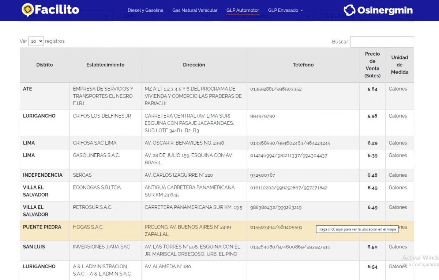Select the GLP Automotor tab

[243, 10]
